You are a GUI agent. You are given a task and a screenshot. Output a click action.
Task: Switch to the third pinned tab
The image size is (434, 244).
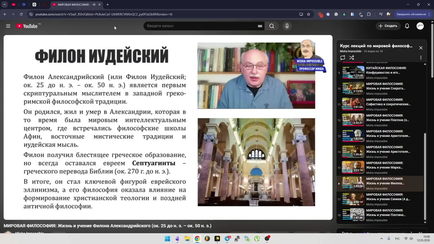[34, 5]
